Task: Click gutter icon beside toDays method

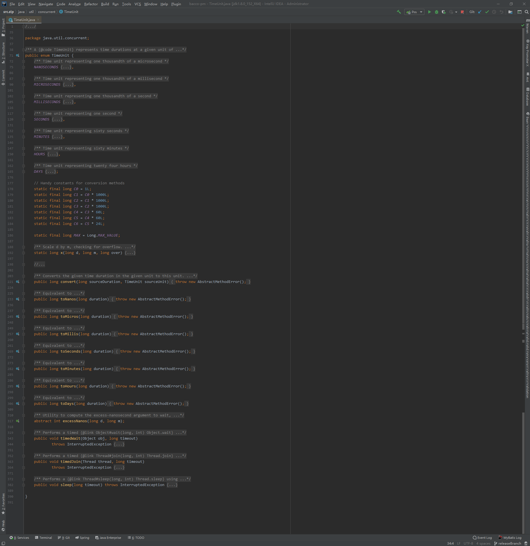Action: click(18, 404)
